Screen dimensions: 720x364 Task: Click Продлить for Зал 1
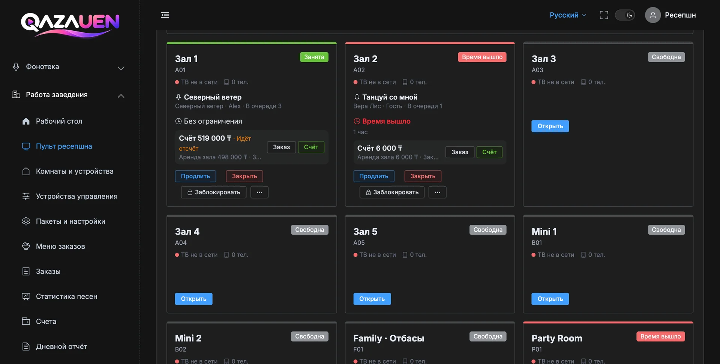pyautogui.click(x=195, y=176)
